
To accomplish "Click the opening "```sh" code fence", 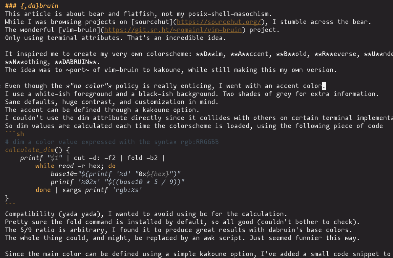I will (x=15, y=134).
